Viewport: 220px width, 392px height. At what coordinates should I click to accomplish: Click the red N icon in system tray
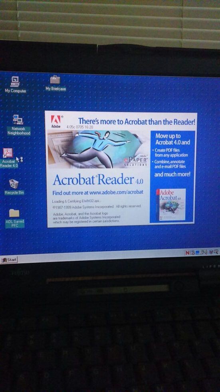187,253
